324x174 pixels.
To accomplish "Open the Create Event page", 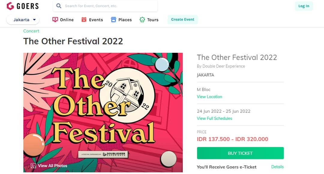I will coord(182,19).
